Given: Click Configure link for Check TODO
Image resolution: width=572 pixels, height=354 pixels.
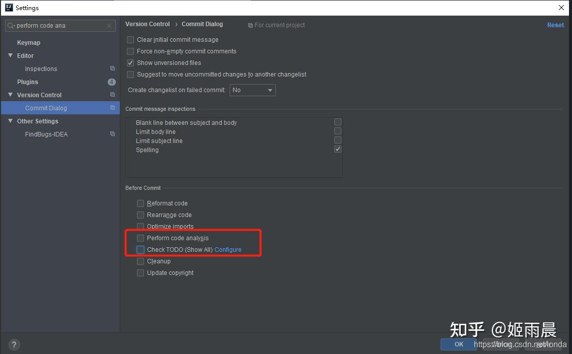Looking at the screenshot, I should point(228,250).
